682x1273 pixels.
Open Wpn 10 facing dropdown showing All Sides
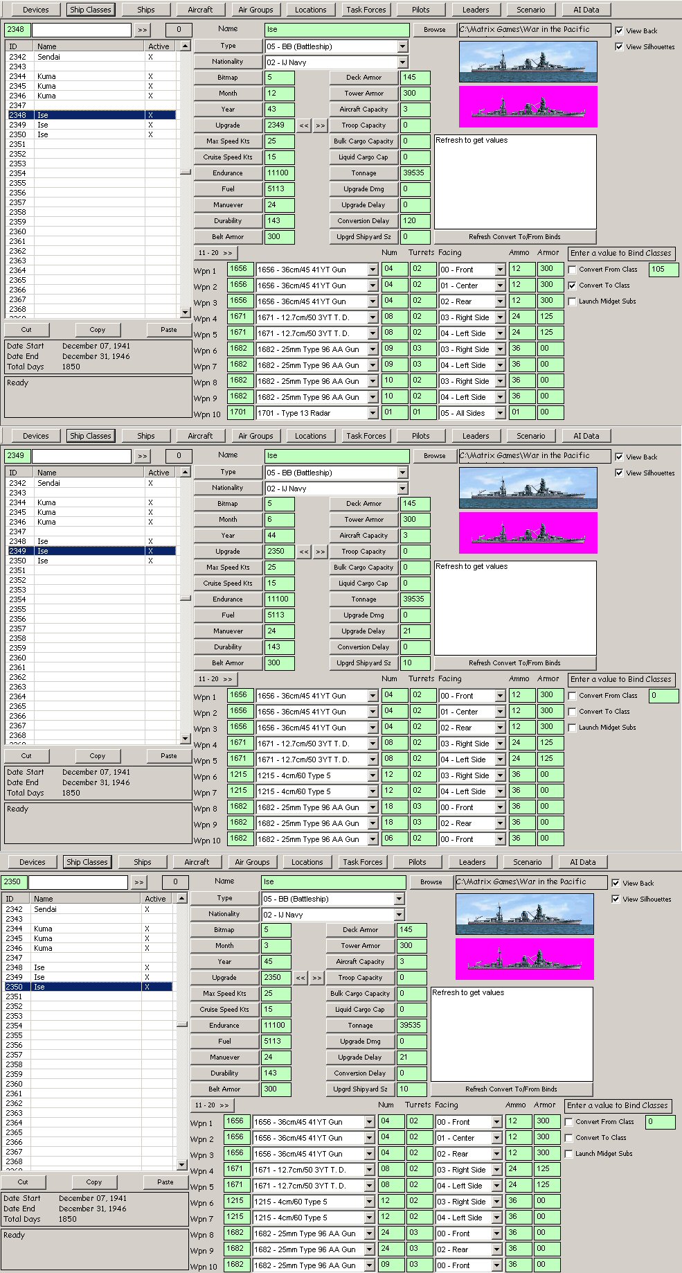pos(500,413)
